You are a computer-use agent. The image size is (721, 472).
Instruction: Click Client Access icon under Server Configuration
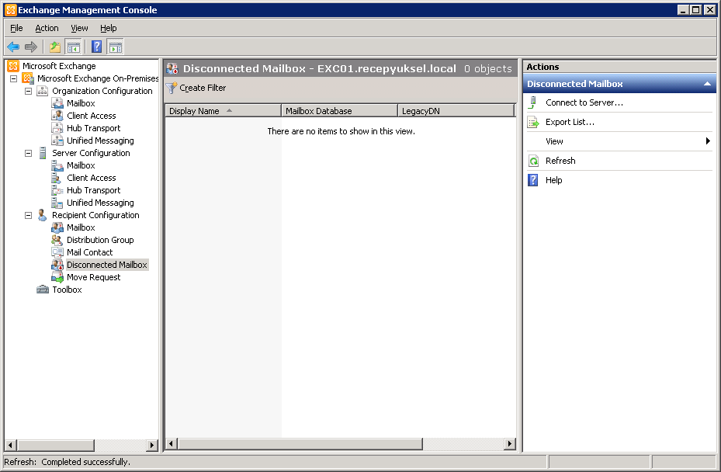point(57,178)
